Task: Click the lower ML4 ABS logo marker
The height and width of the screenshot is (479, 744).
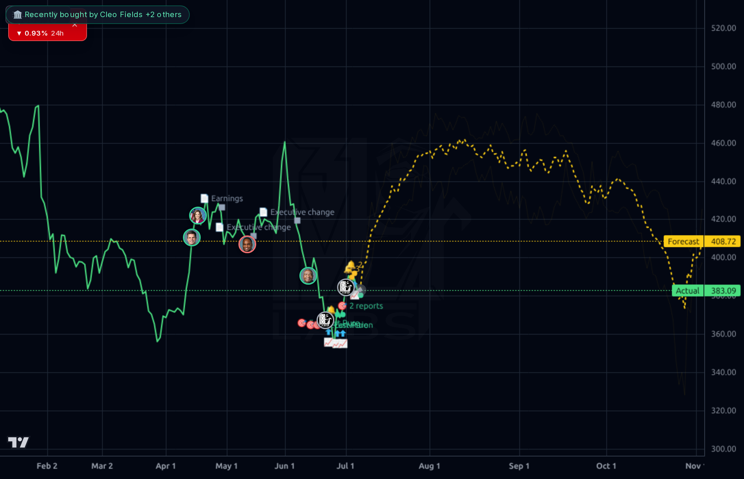Action: tap(325, 320)
